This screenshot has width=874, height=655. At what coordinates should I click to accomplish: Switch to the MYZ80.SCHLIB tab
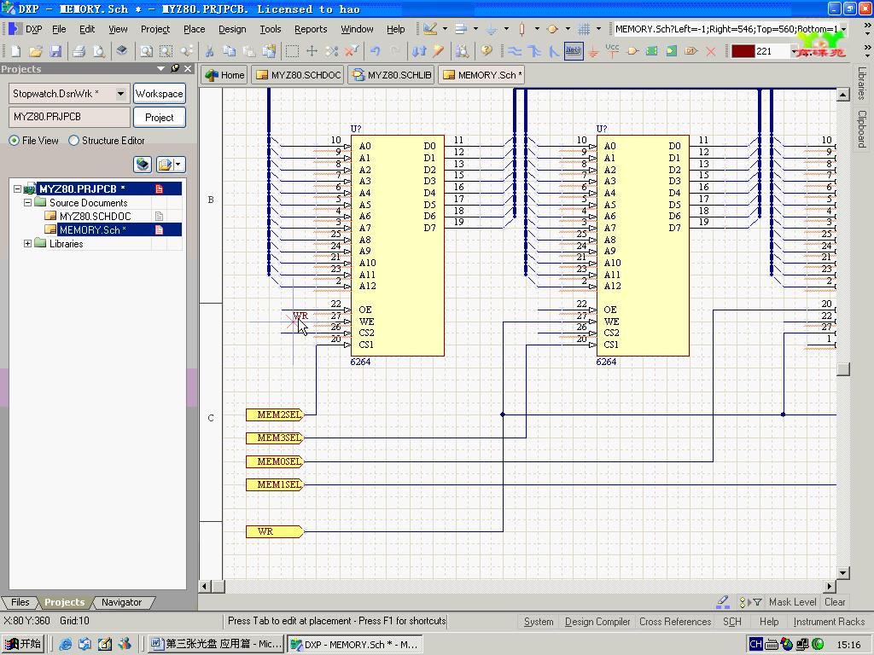tap(393, 75)
